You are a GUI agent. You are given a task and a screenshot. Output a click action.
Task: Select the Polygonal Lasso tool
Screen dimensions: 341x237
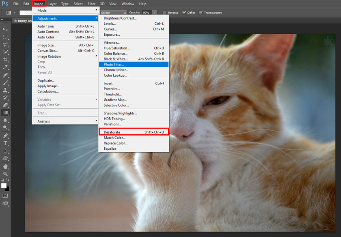5,44
